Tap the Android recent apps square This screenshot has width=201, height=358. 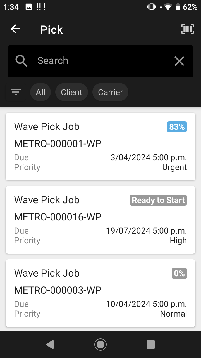pos(151,345)
